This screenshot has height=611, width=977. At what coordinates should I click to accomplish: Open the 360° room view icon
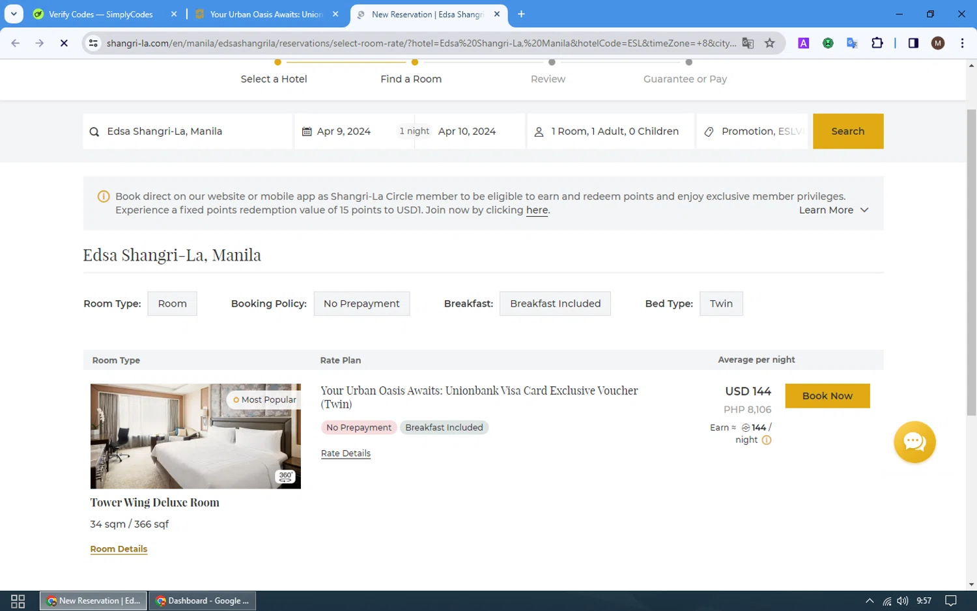click(285, 477)
